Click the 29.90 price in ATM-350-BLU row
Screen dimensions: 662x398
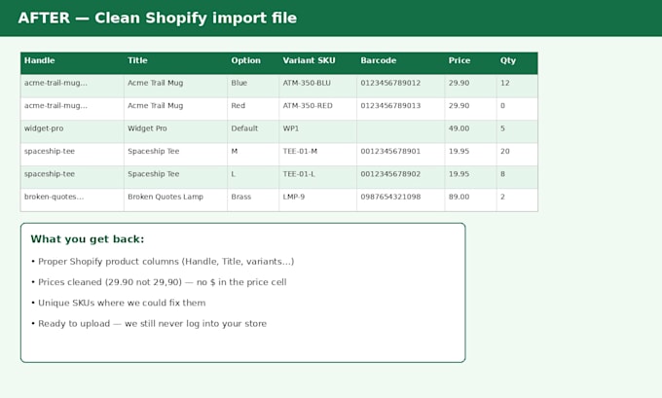[x=471, y=86]
